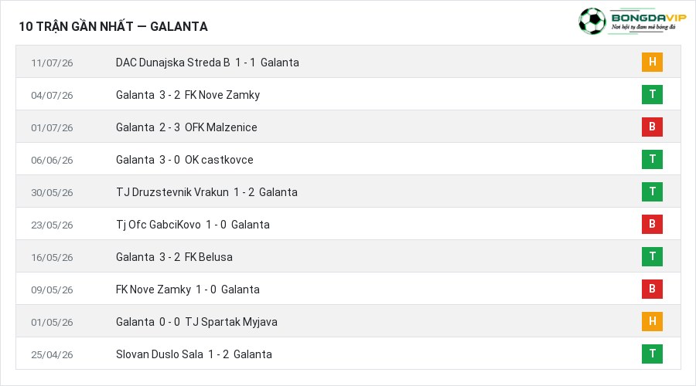
Task: Click the H badge for the DAC Dunajska Streda B match
Action: 652,62
